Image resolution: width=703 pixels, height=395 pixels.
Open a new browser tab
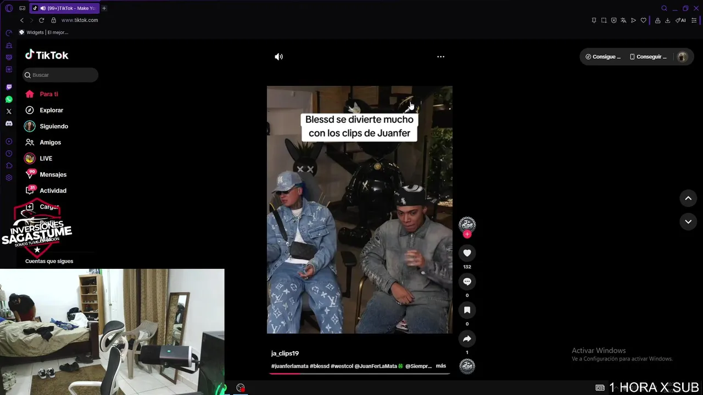click(104, 8)
